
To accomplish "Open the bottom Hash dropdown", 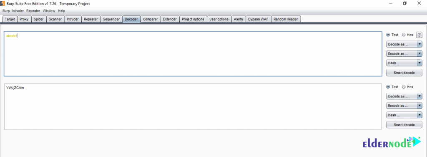I will point(404,115).
